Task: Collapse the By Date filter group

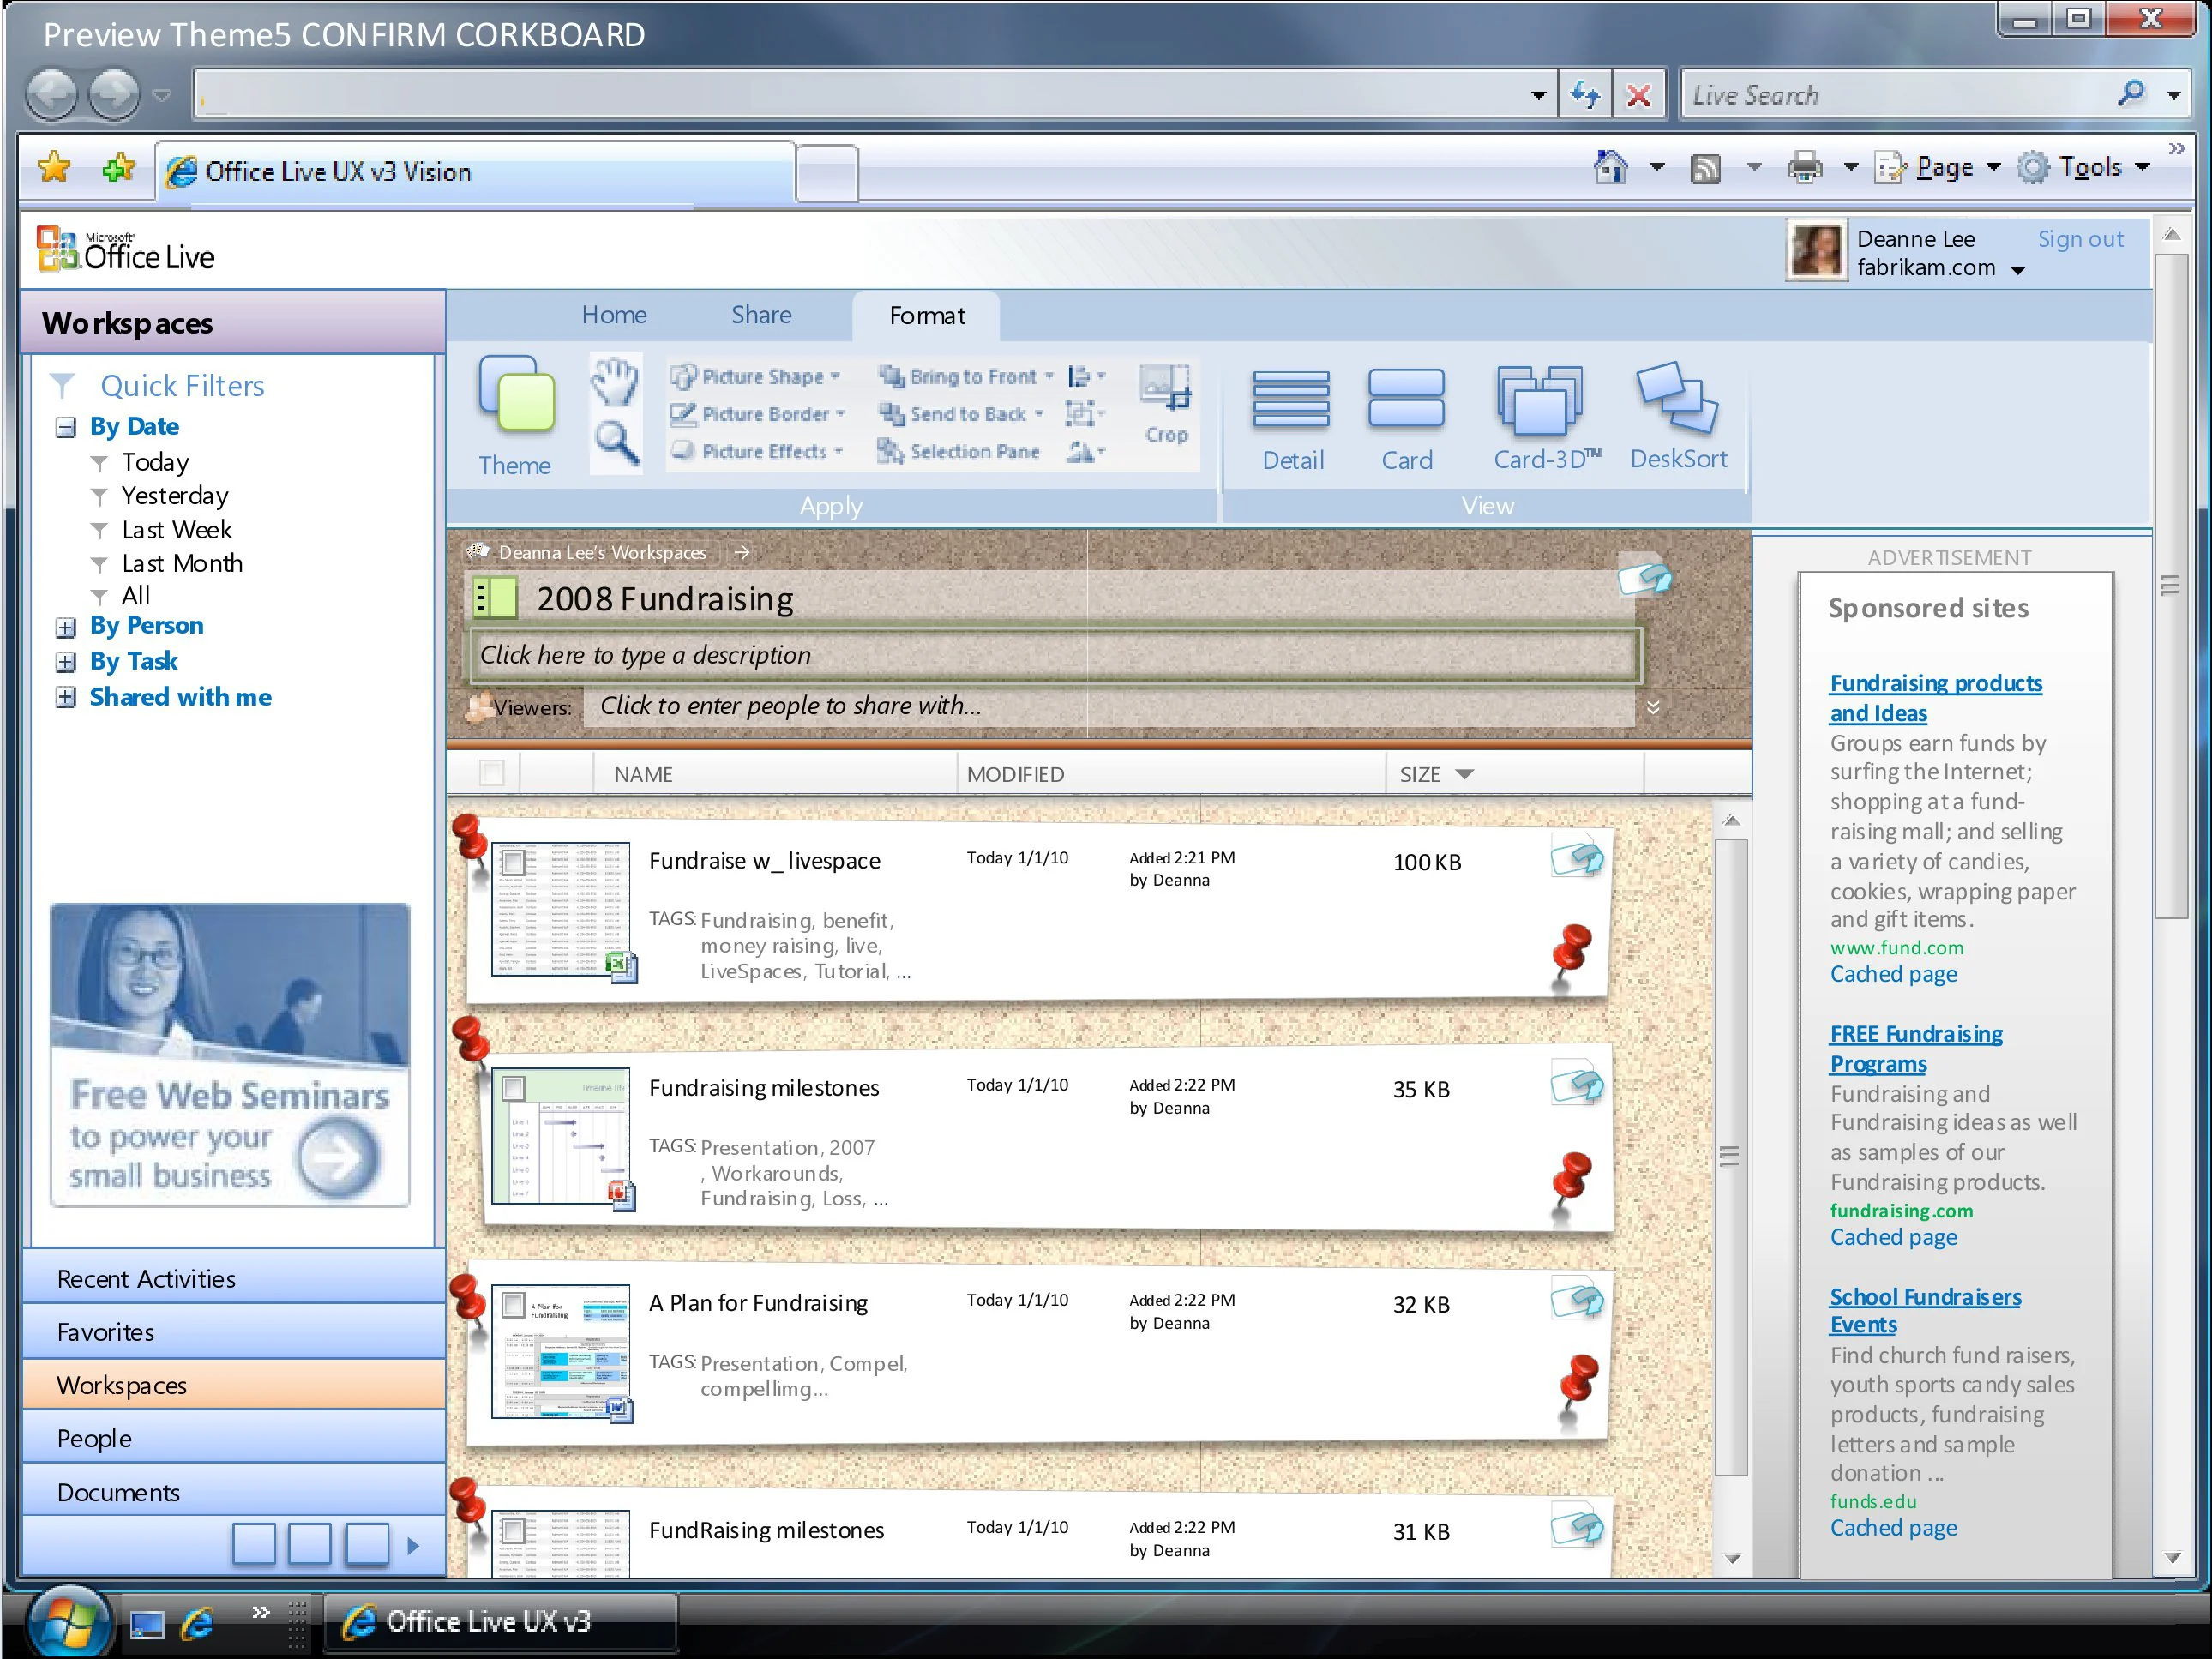Action: (x=66, y=428)
